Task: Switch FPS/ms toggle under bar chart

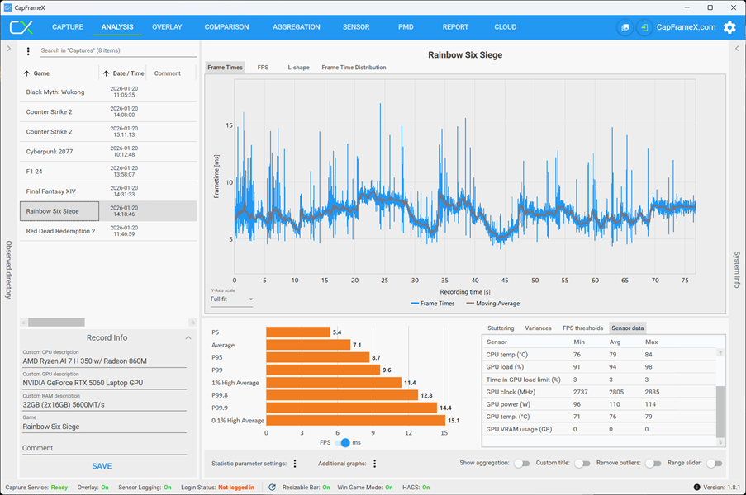Action: pos(342,442)
